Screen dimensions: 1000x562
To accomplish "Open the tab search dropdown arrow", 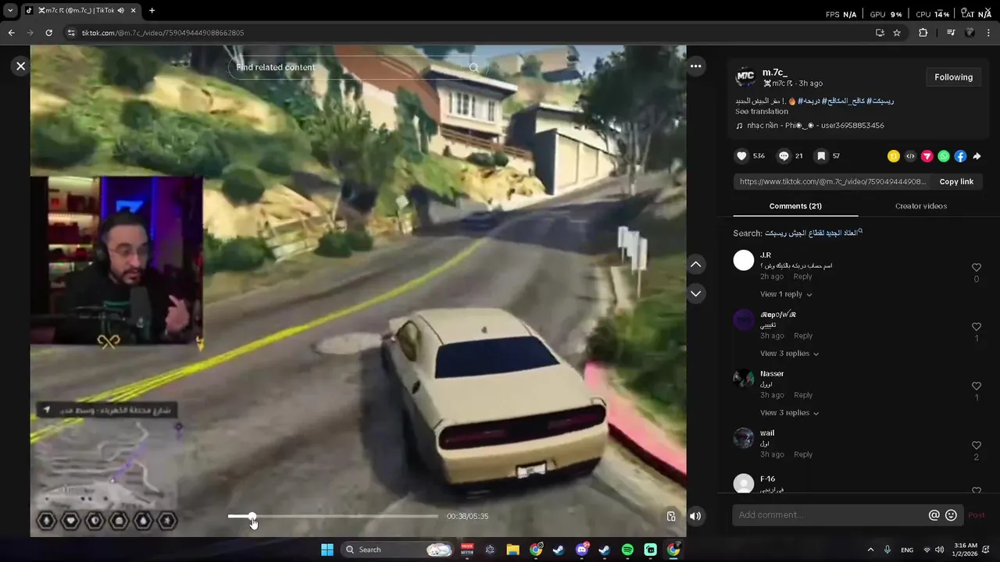I will (10, 10).
